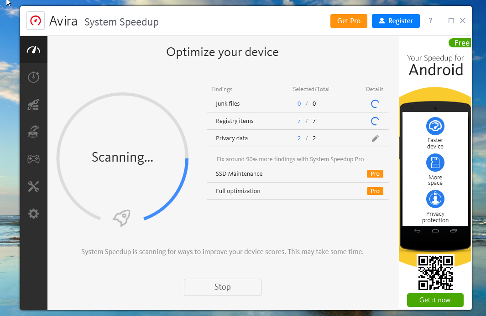
Task: Click the Faster device icon in ad
Action: 435,126
